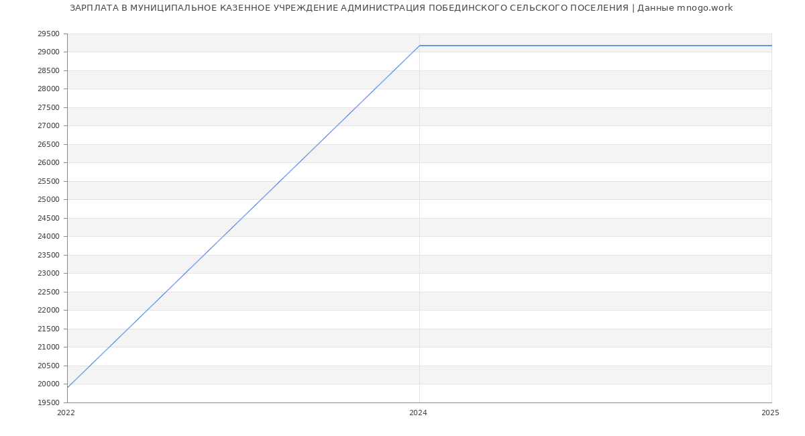Click the 26000 y-axis label
Image resolution: width=805 pixels, height=436 pixels.
point(48,163)
